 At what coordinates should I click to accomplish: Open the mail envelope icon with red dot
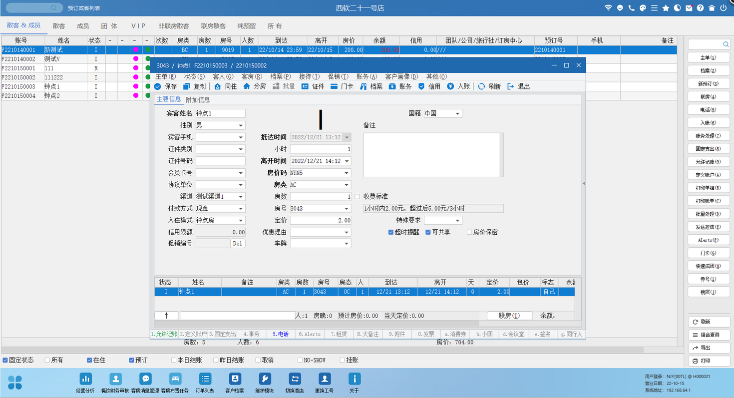(x=689, y=8)
